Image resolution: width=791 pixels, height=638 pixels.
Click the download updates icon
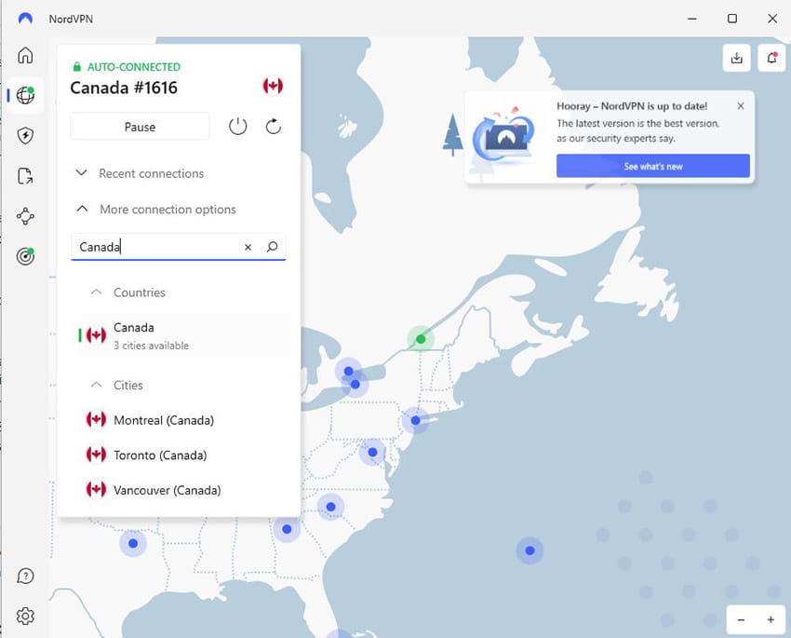point(736,58)
